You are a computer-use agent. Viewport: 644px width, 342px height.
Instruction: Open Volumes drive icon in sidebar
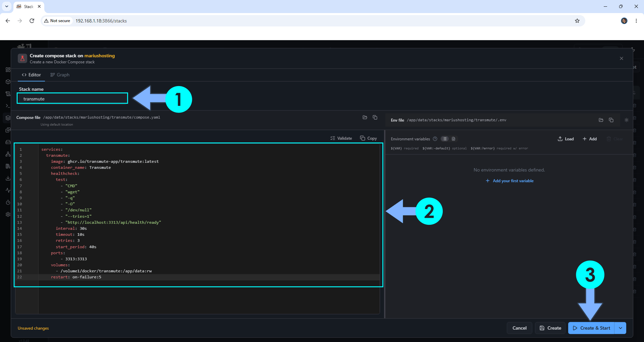click(8, 142)
